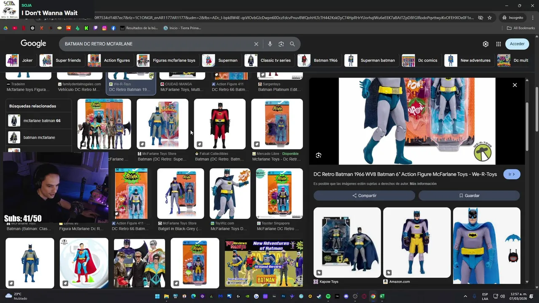Open Windows Start menu
Viewport: 539px width, 303px height.
(157, 296)
